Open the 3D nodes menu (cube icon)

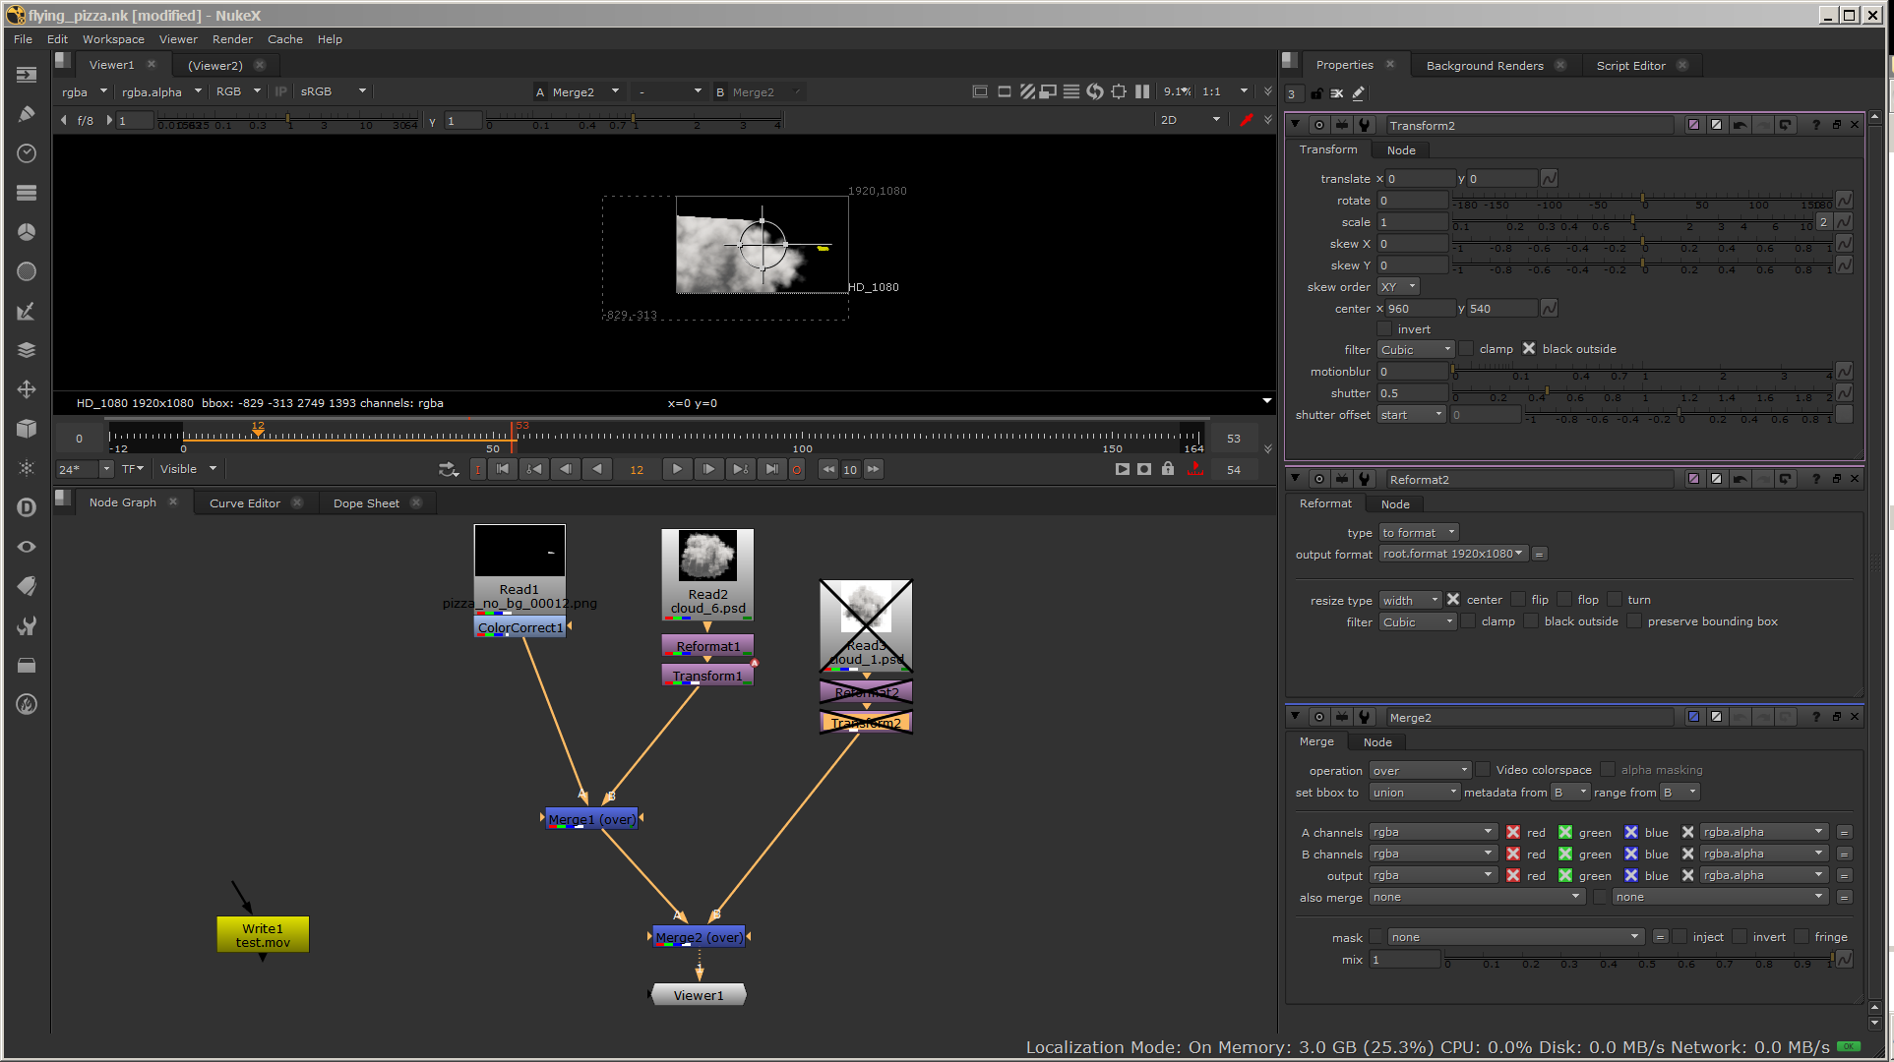pyautogui.click(x=27, y=429)
